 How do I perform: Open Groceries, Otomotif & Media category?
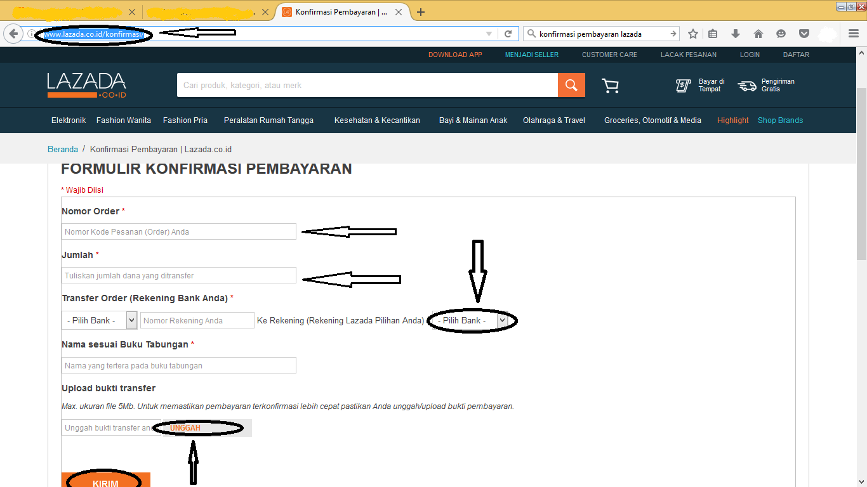coord(652,120)
